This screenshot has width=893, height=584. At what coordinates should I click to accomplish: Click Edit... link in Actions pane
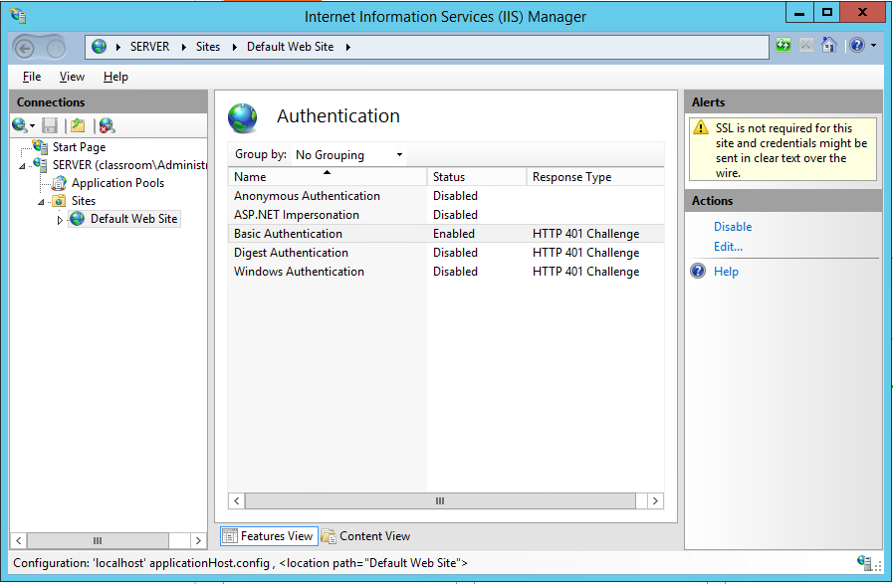728,247
